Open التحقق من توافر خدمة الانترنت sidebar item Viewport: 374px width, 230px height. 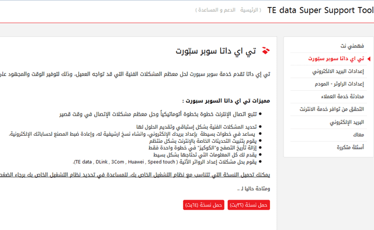pos(332,109)
